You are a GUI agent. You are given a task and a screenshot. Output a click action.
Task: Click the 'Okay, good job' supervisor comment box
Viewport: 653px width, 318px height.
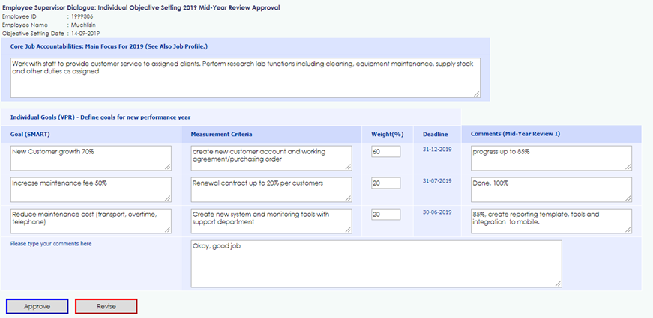pos(376,263)
